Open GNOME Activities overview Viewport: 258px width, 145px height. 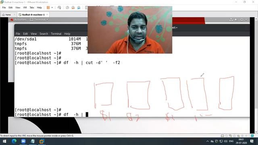pyautogui.click(x=20, y=20)
